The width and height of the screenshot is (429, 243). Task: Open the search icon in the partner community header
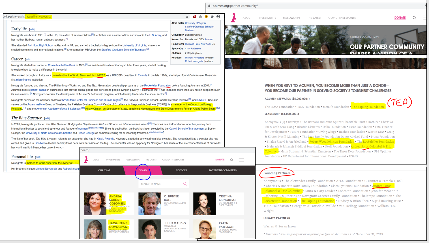pyautogui.click(x=414, y=18)
